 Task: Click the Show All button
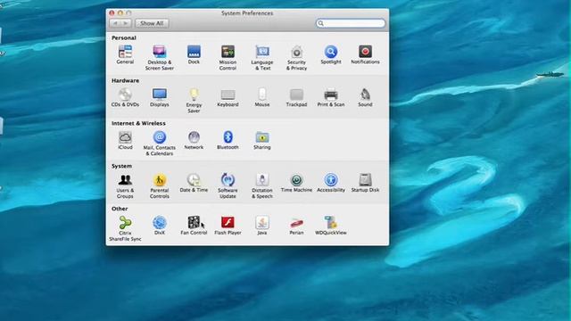tap(152, 23)
